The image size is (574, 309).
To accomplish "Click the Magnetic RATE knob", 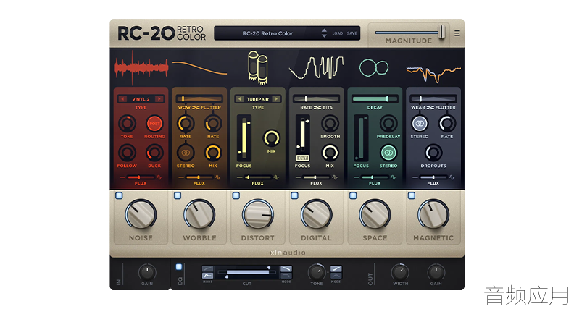I will 447,124.
